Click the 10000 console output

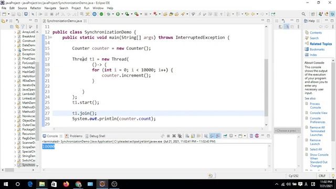[48, 146]
